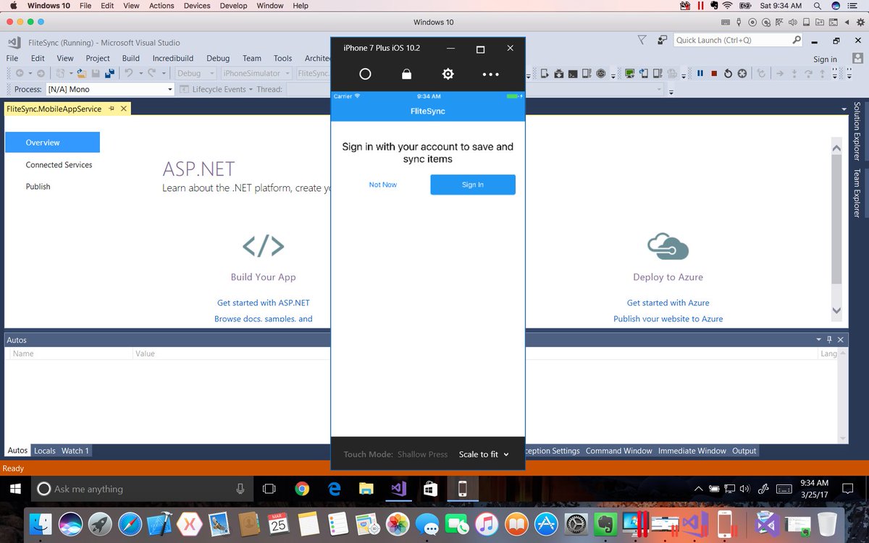The height and width of the screenshot is (543, 869).
Task: Select Publish in sidebar
Action: point(38,187)
